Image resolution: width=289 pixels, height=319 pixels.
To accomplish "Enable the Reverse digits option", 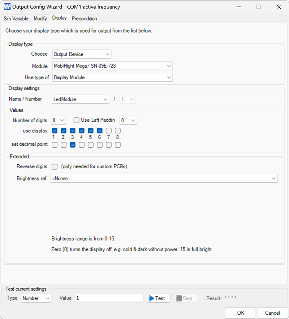I will (55, 167).
